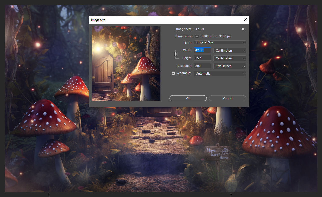This screenshot has width=322, height=197.
Task: Click the Image Size dialog title text
Action: (x=98, y=20)
